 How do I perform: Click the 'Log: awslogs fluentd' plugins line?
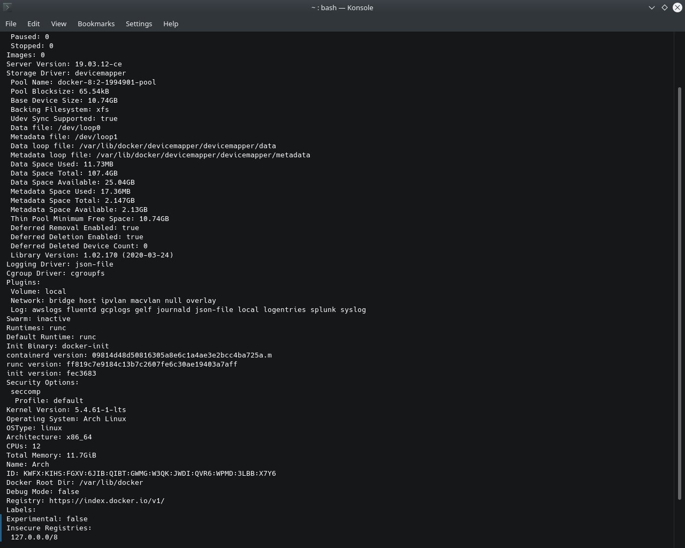(188, 310)
